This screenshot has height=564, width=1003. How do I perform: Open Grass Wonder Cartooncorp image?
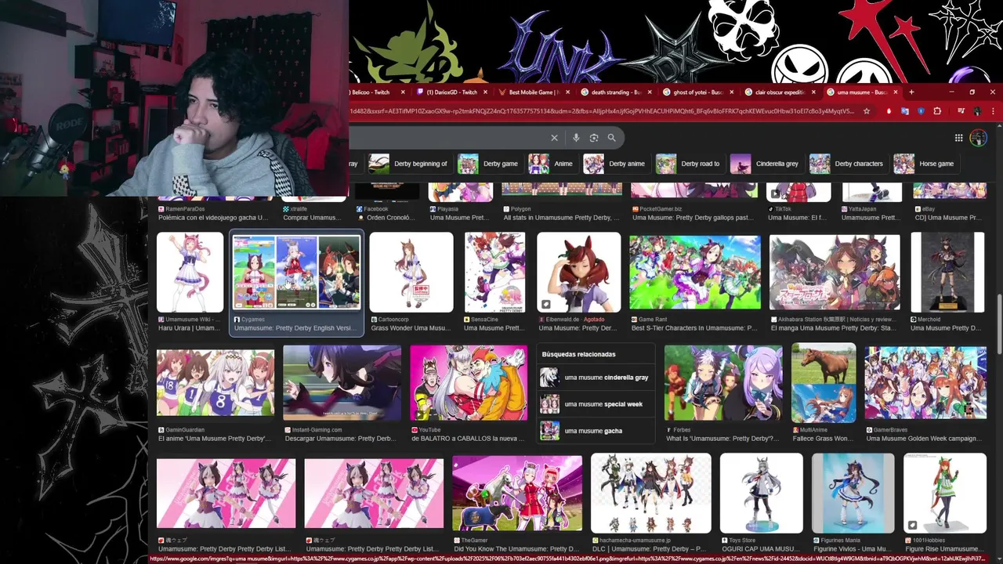pos(411,273)
